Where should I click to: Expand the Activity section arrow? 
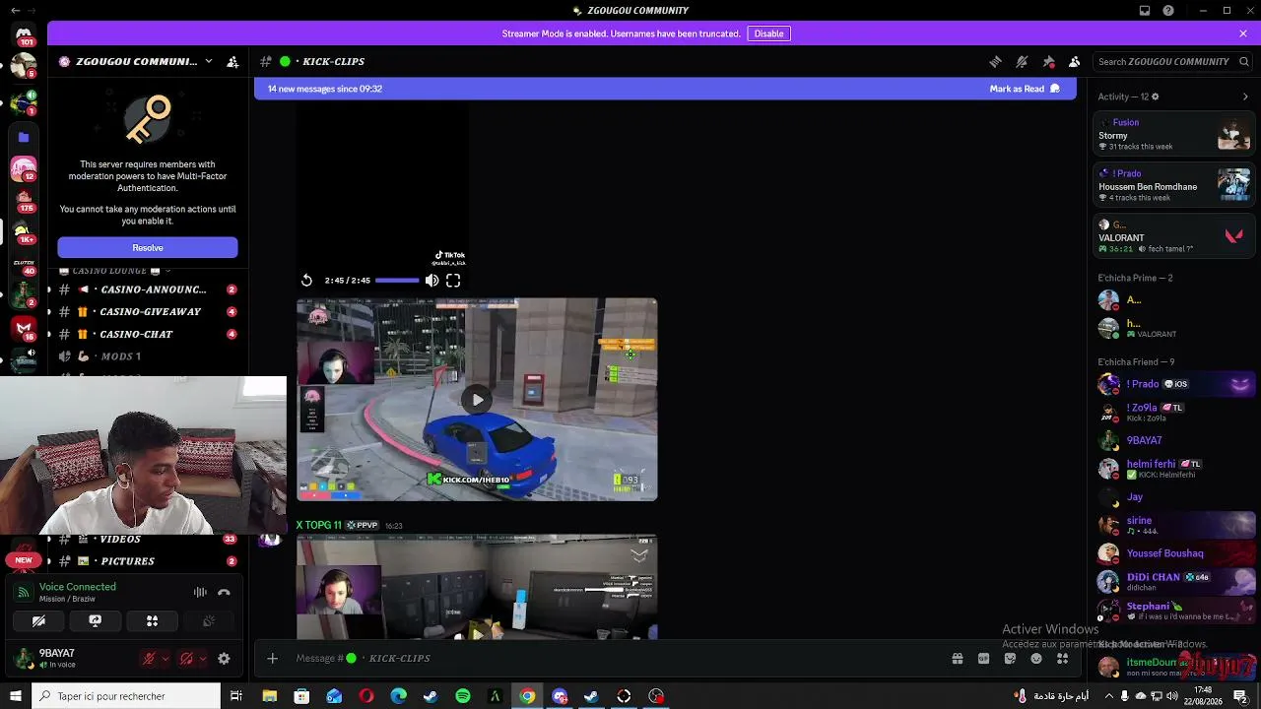1245,97
